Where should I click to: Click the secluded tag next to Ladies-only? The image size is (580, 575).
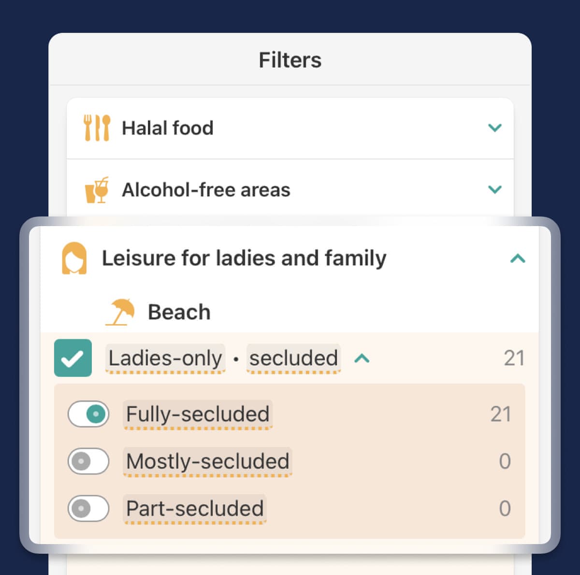click(x=293, y=359)
